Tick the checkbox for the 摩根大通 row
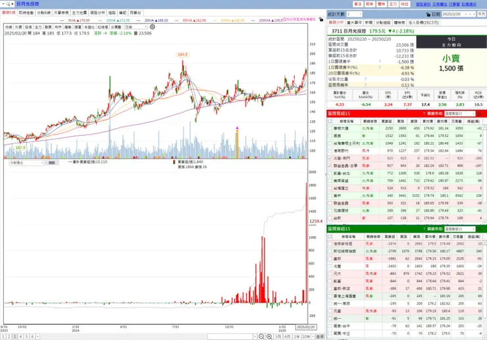Image resolution: width=487 pixels, height=340 pixels. 330,128
